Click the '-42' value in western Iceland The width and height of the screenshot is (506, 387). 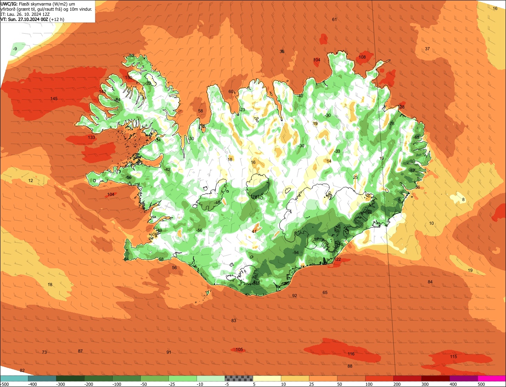click(167, 169)
